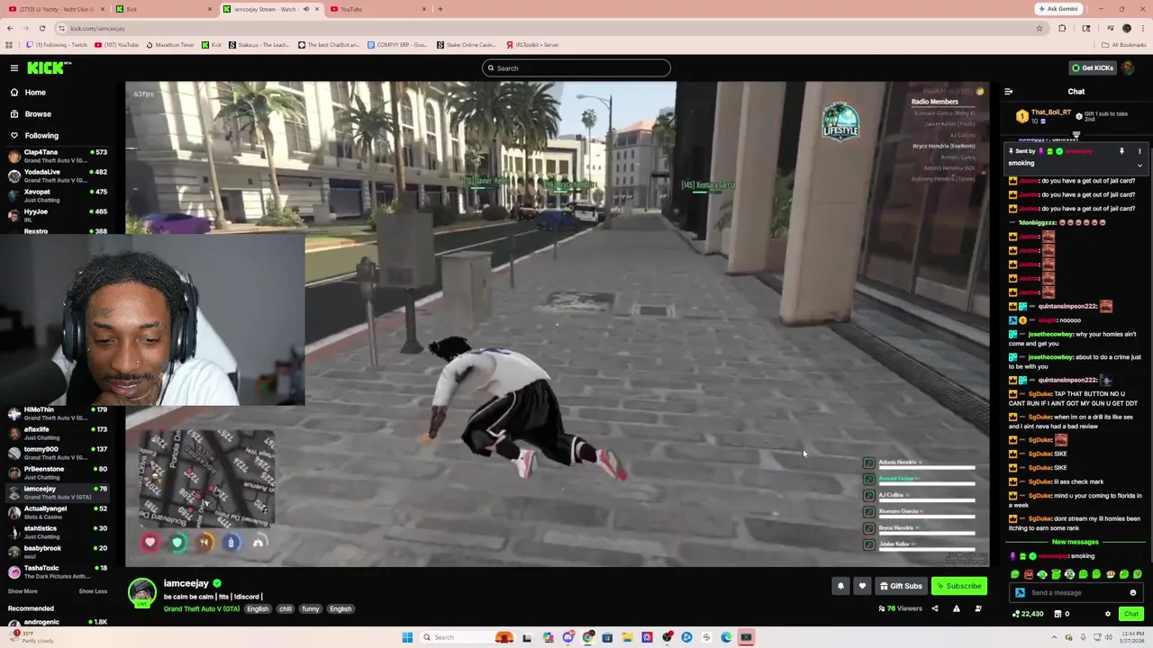Select the first green quick emote
The height and width of the screenshot is (648, 1153).
click(1015, 575)
